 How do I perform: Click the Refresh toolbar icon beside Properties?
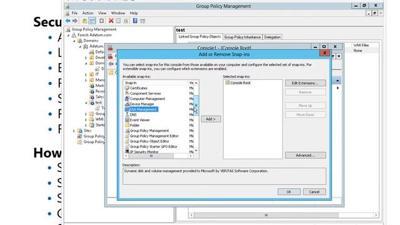click(x=126, y=21)
